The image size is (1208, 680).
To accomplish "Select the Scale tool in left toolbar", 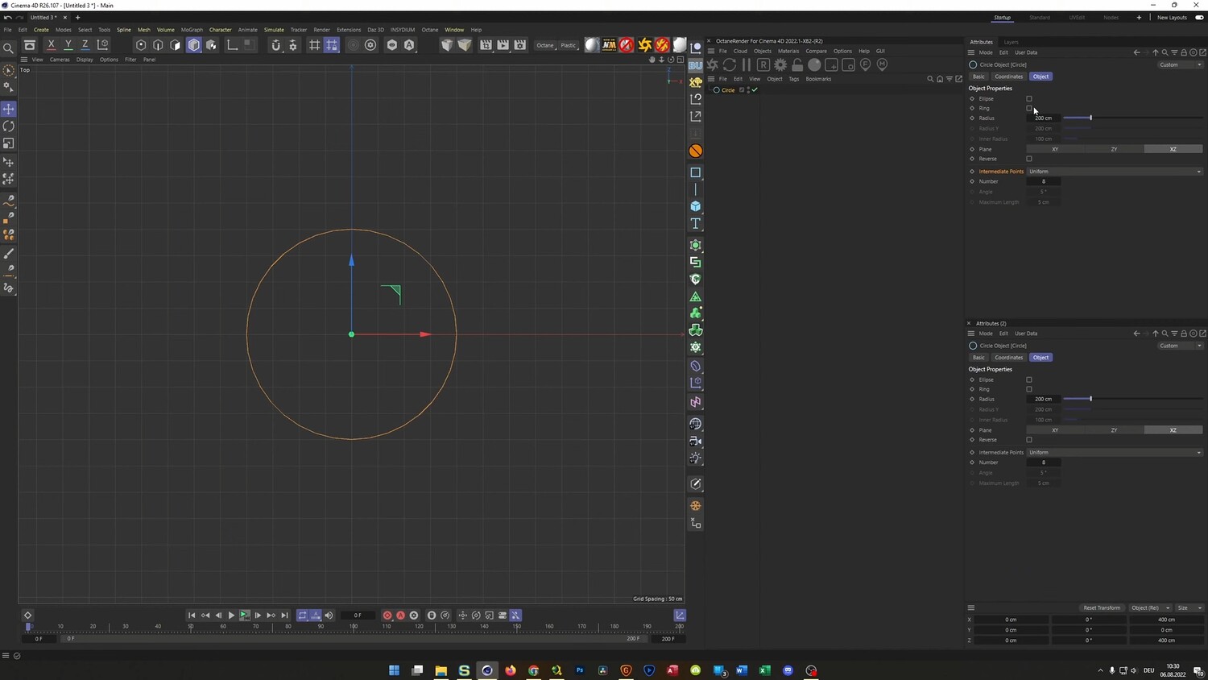I will pos(9,143).
